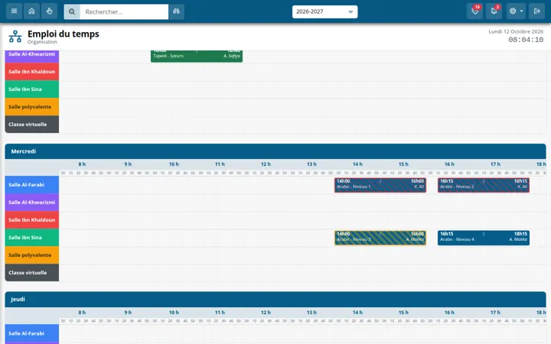Select Salle Ibn Khaldoun row under Mercredi
The image size is (551, 344).
coord(32,219)
